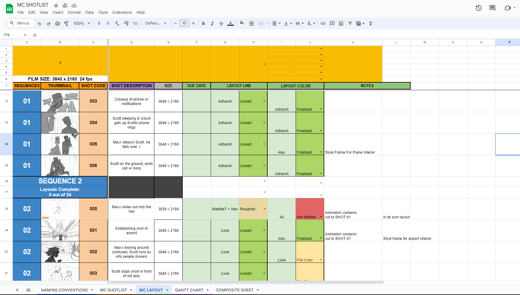Select the SHOT DESCRIPTION header cell
Viewport: 520px width, 295px height.
131,86
